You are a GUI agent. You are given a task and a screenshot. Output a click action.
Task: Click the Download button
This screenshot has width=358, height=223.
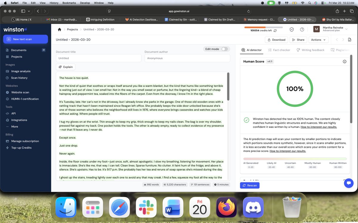click(x=277, y=40)
